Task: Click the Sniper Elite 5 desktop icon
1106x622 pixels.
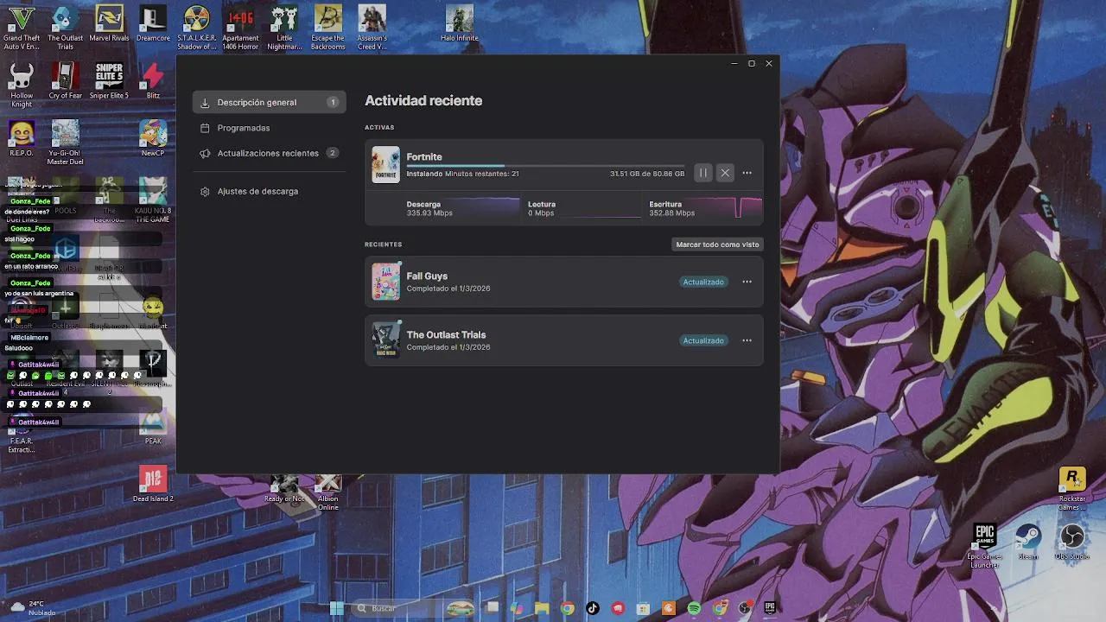Action: point(109,81)
